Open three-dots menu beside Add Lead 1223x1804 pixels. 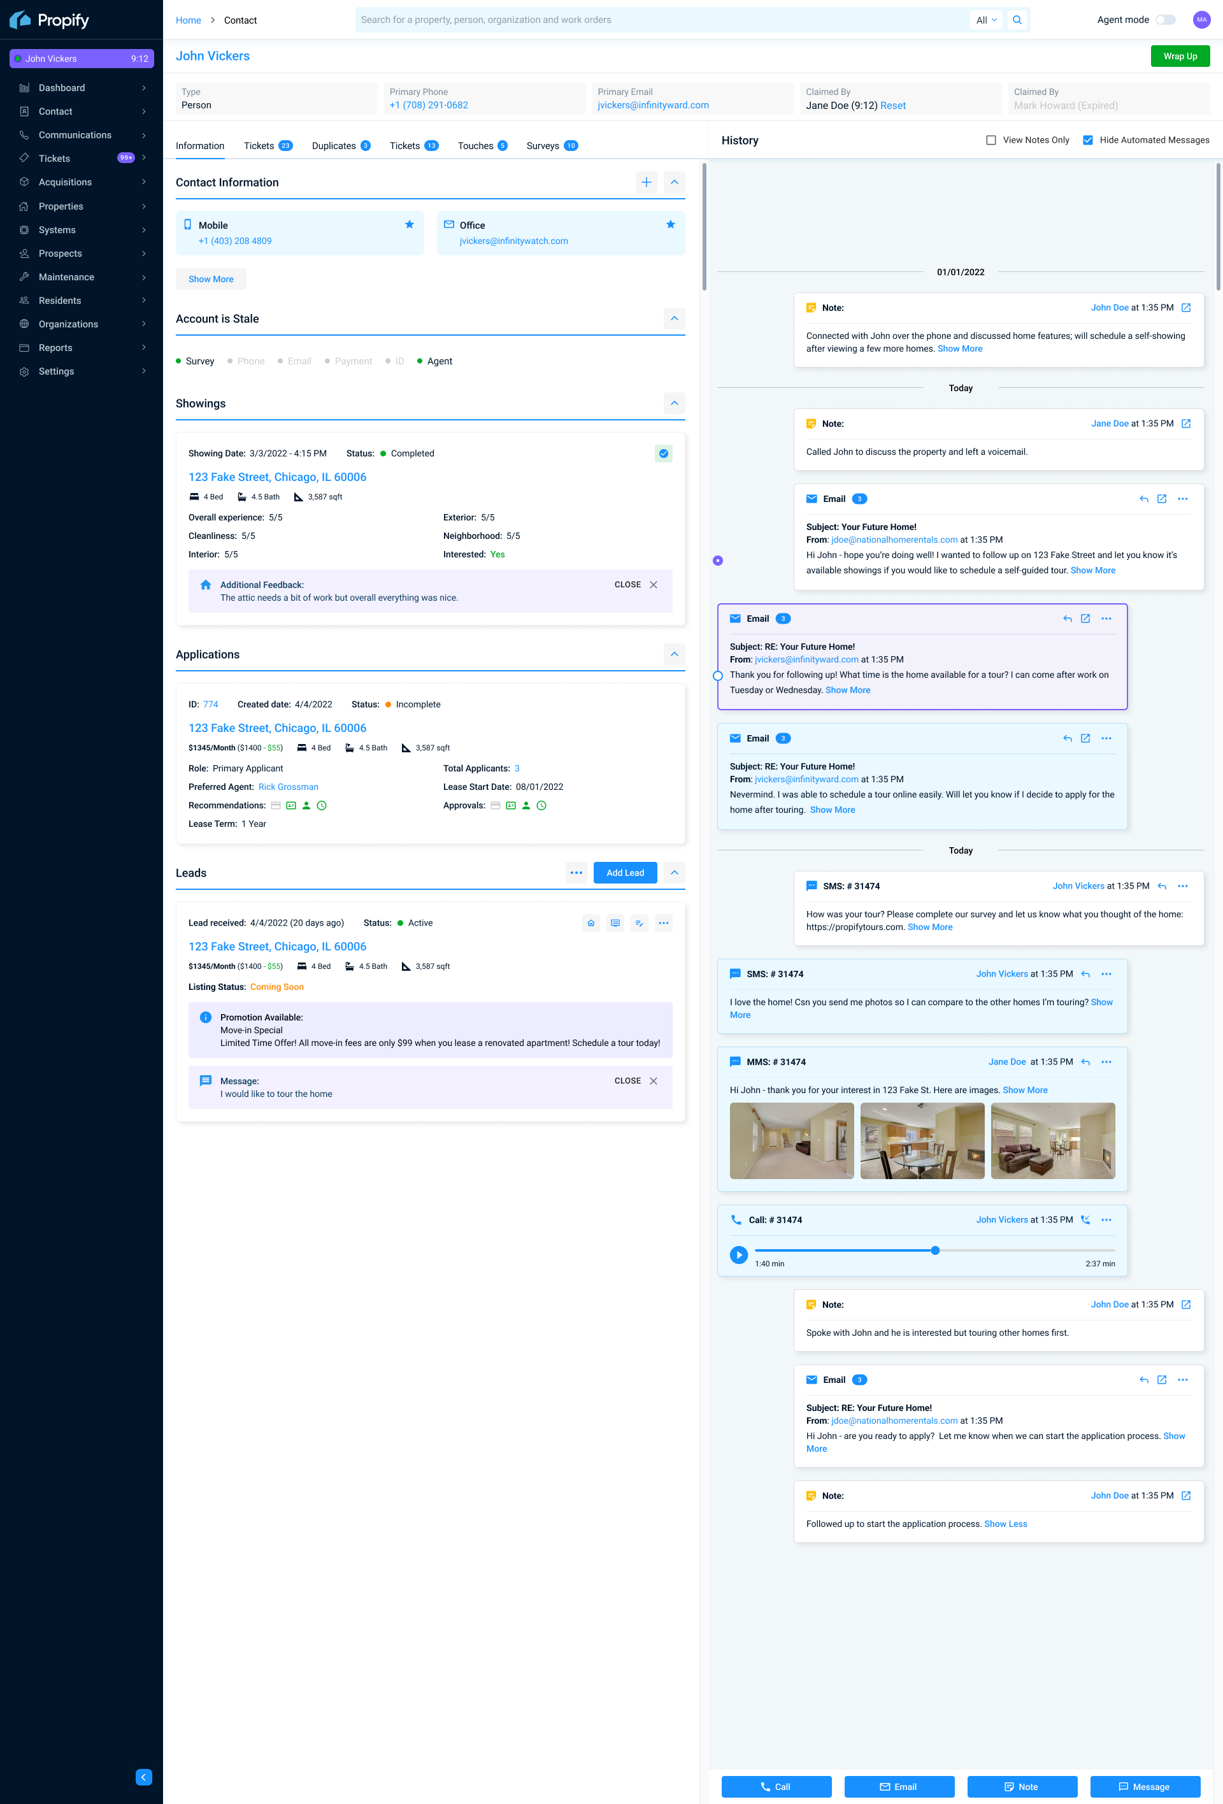pyautogui.click(x=576, y=873)
